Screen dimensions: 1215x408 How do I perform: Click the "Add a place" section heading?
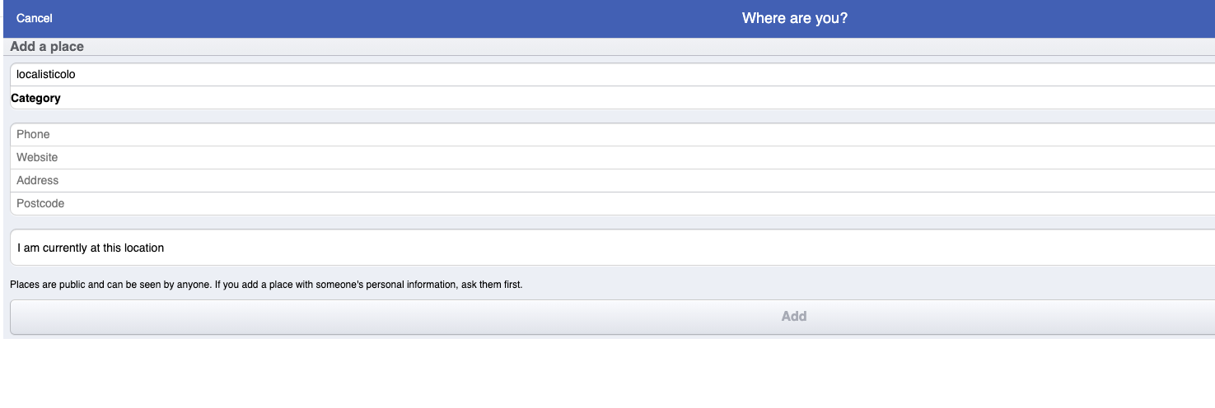(x=47, y=47)
